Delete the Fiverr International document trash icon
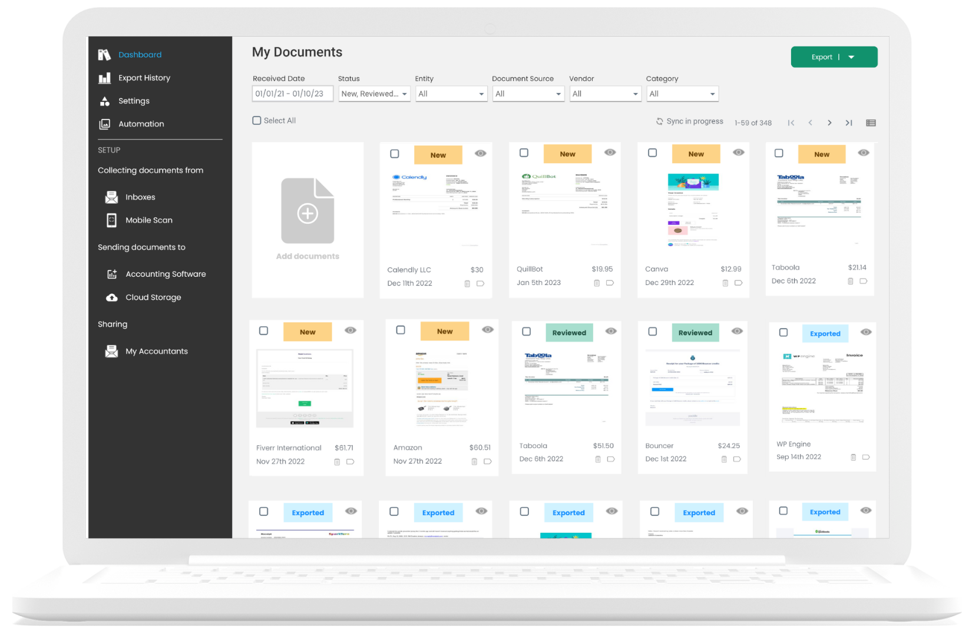972x636 pixels. pos(337,462)
